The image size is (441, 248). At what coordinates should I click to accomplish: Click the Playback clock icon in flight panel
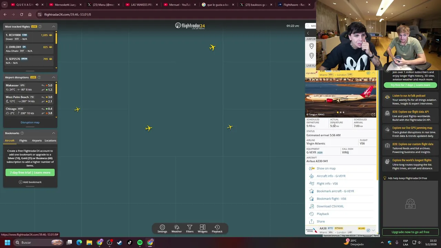point(311,214)
